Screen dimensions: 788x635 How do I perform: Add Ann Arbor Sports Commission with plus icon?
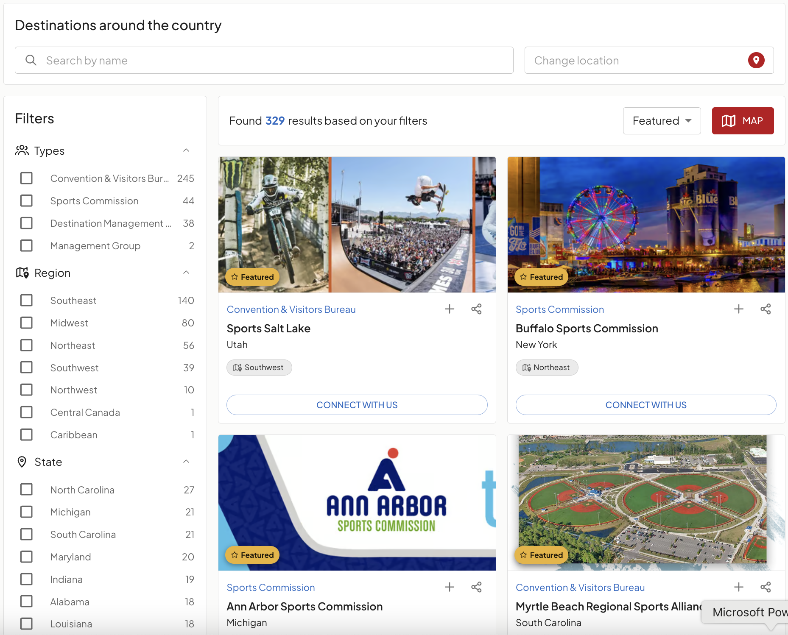(x=450, y=587)
